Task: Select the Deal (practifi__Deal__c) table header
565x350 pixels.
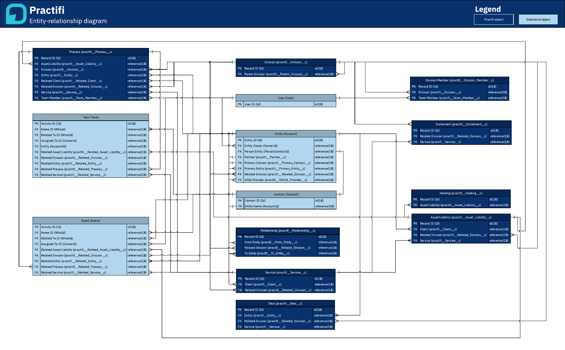Action: point(285,304)
